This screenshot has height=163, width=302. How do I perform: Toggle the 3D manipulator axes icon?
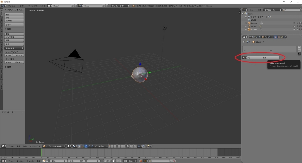[x=83, y=146]
